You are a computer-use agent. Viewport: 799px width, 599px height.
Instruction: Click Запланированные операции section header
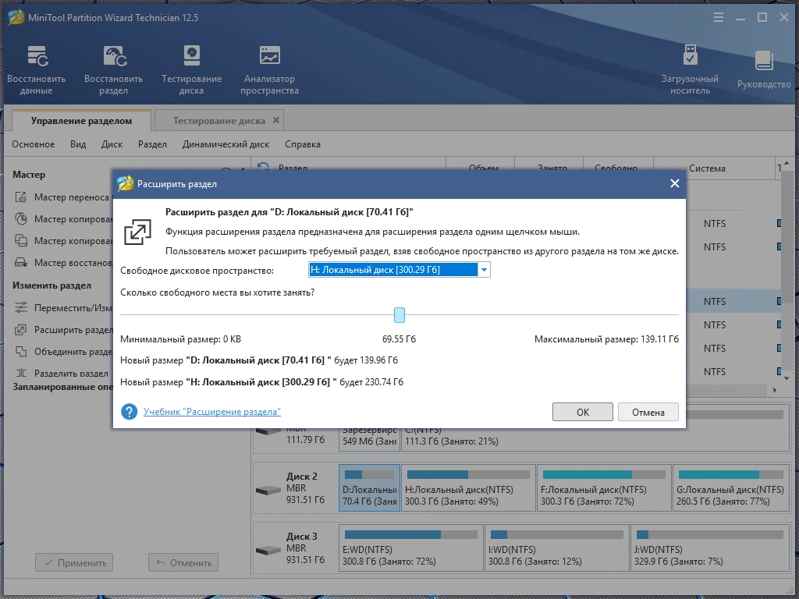click(62, 387)
